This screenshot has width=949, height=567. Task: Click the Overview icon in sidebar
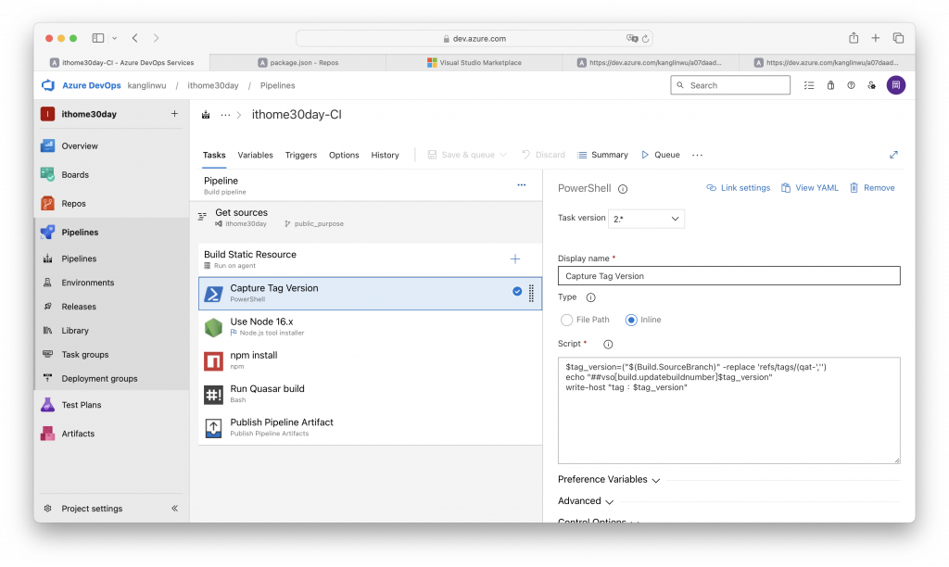[x=48, y=145]
